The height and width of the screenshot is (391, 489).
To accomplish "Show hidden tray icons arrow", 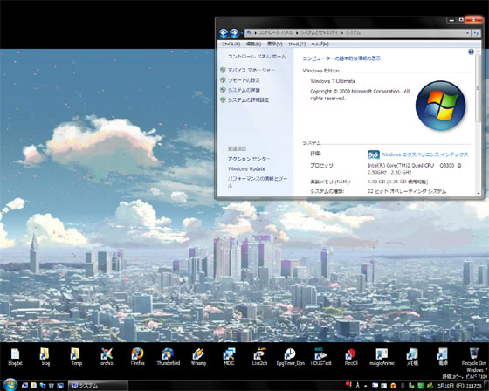I will 365,386.
